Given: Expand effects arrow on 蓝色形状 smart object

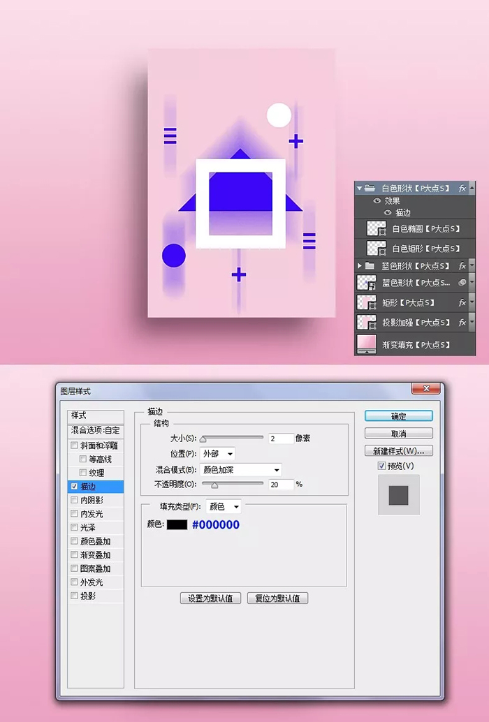Looking at the screenshot, I should tap(472, 282).
